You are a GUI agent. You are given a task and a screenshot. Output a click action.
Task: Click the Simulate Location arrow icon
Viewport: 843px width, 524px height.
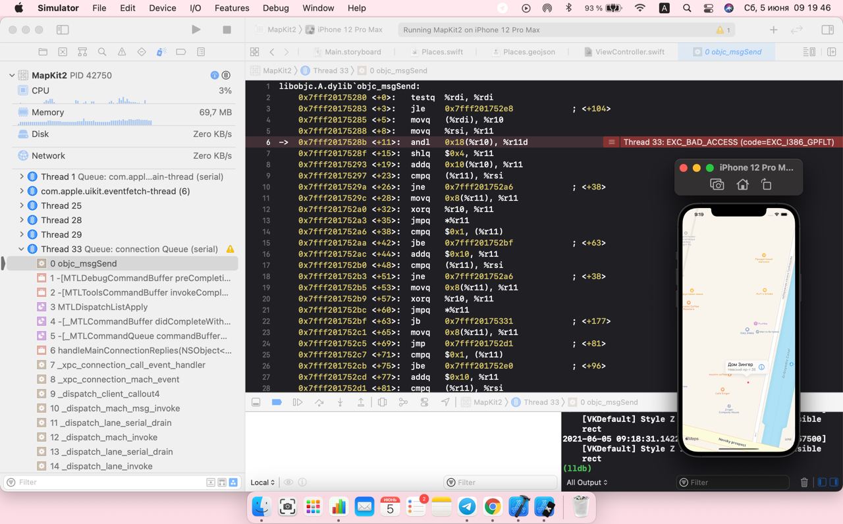[445, 402]
